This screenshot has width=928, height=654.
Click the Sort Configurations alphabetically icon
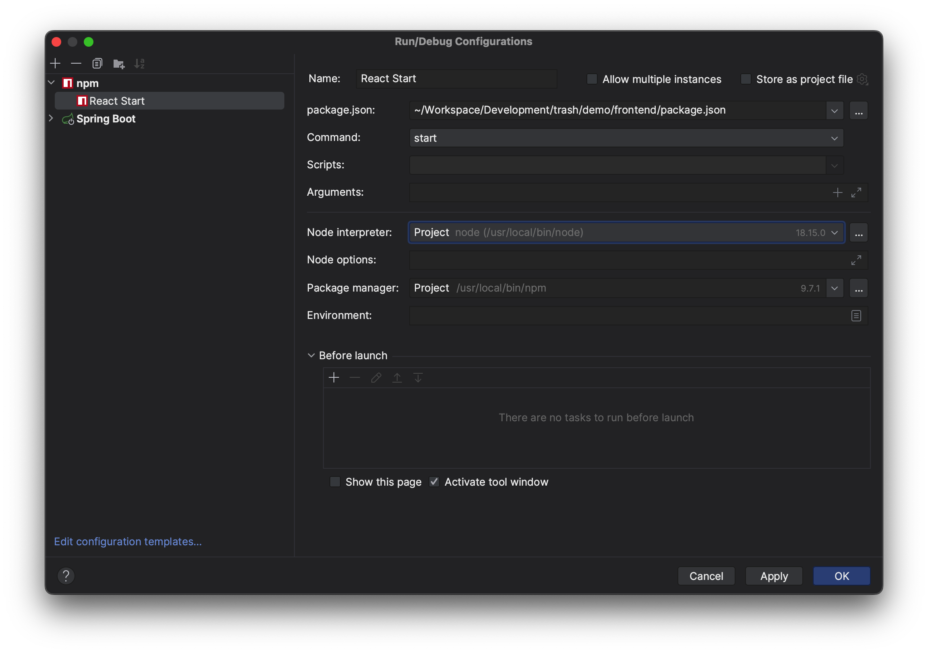coord(139,64)
